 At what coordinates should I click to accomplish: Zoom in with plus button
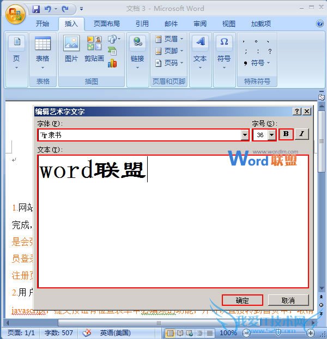[310, 332]
